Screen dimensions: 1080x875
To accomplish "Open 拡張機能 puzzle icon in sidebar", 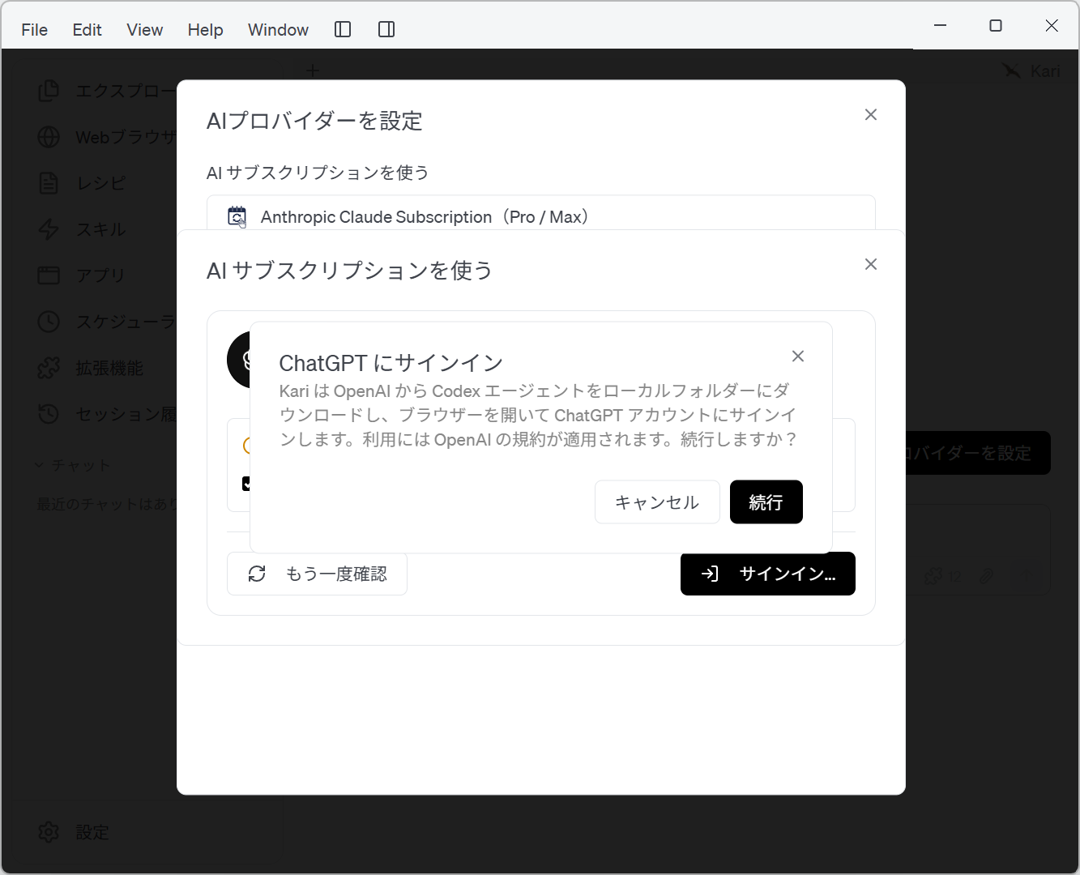I will click(x=49, y=368).
